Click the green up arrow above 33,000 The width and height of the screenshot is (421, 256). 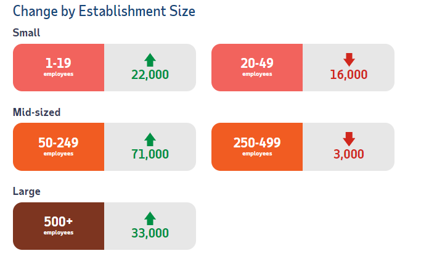point(150,218)
